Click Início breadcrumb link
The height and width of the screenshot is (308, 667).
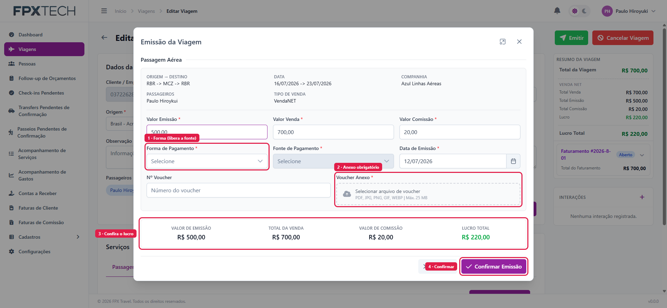121,11
